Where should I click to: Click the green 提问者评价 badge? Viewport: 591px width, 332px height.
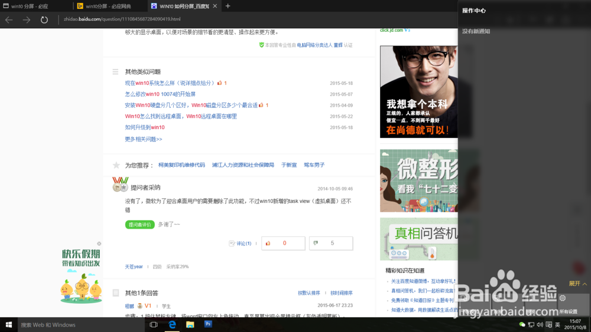(140, 225)
